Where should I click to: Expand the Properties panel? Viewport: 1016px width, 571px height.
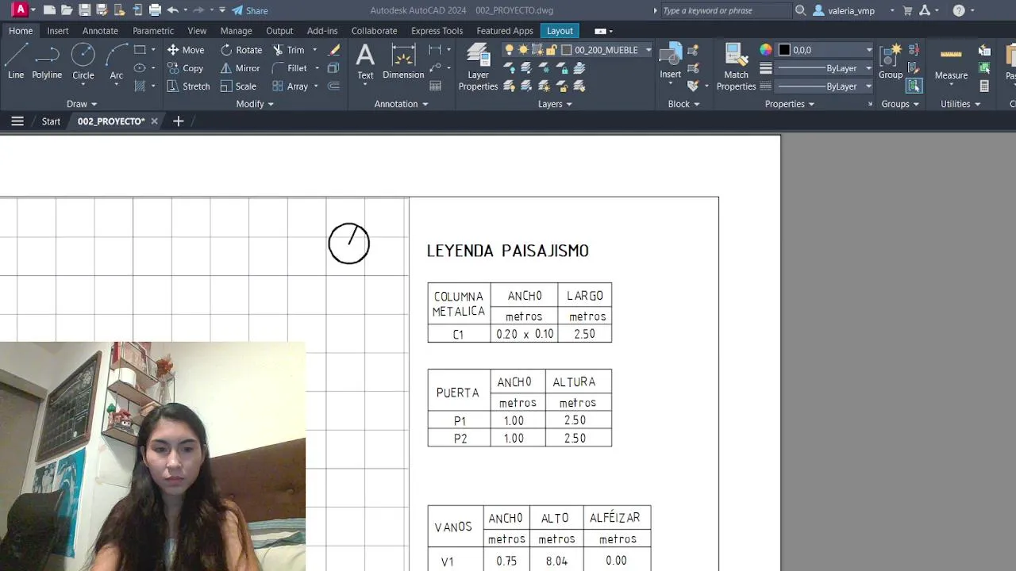(790, 104)
